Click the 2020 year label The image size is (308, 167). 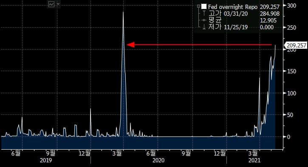(x=158, y=161)
